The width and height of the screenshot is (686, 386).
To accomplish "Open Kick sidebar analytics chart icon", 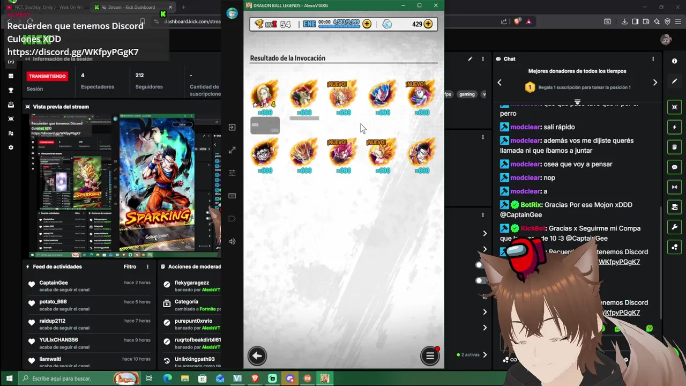I will pyautogui.click(x=11, y=76).
